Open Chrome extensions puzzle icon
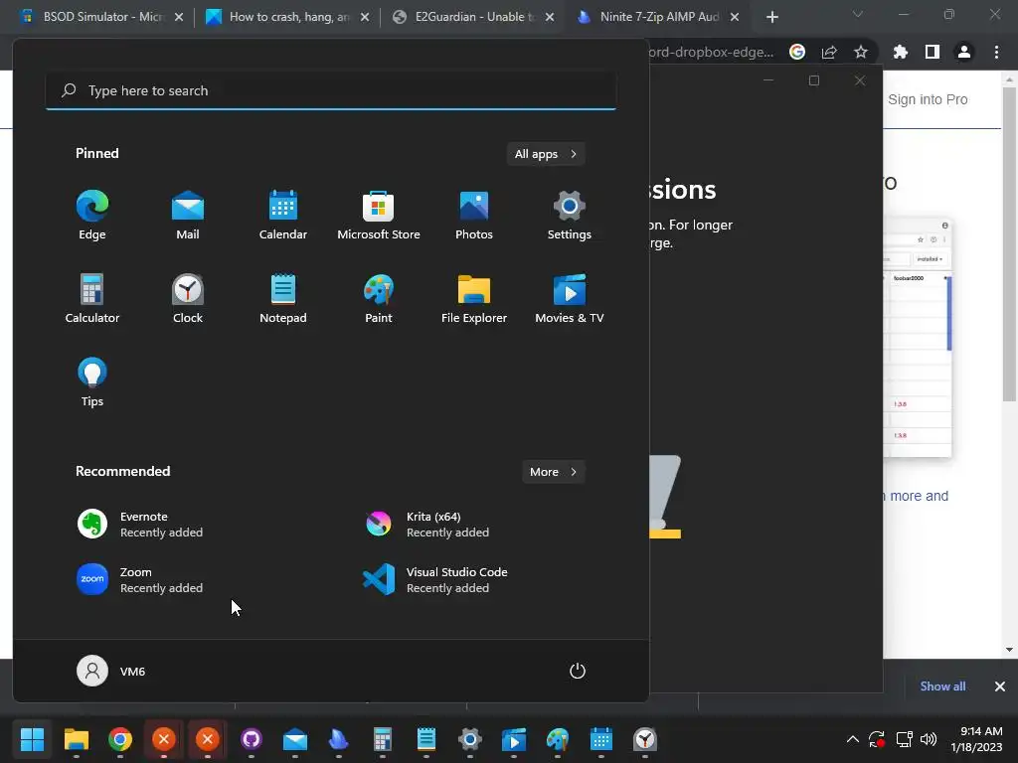Screen dimensions: 1018x763 (x=901, y=52)
